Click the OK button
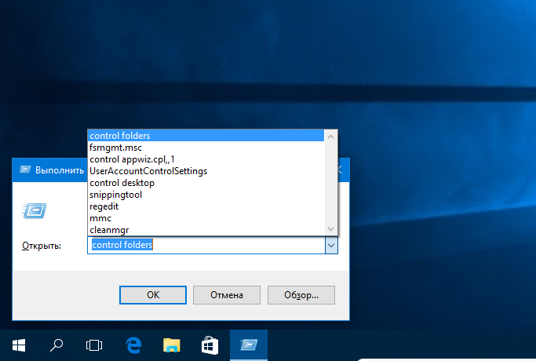Image resolution: width=536 pixels, height=361 pixels. click(153, 295)
